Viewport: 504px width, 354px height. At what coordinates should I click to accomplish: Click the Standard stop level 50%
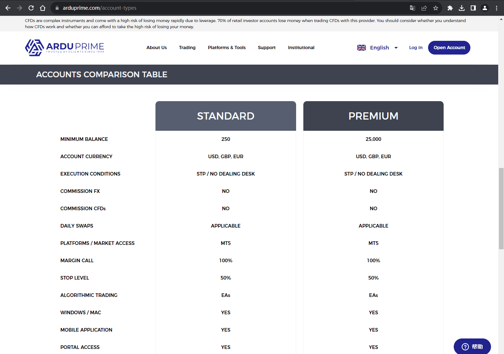pyautogui.click(x=226, y=278)
